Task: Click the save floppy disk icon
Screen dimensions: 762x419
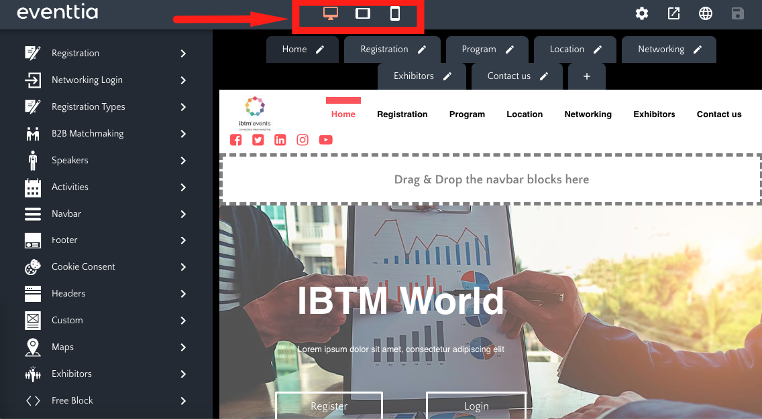Action: tap(737, 14)
